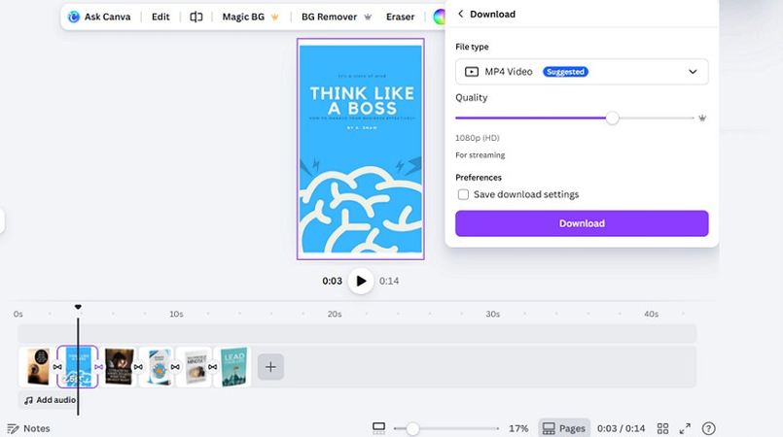Viewport: 783px width, 437px height.
Task: Open the Notes panel
Action: 29,428
